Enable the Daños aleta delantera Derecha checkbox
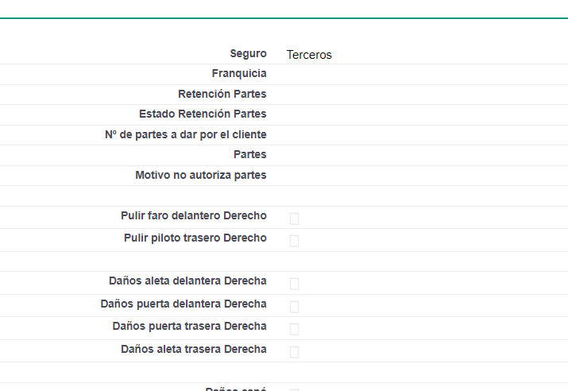Image resolution: width=568 pixels, height=391 pixels. 294,284
